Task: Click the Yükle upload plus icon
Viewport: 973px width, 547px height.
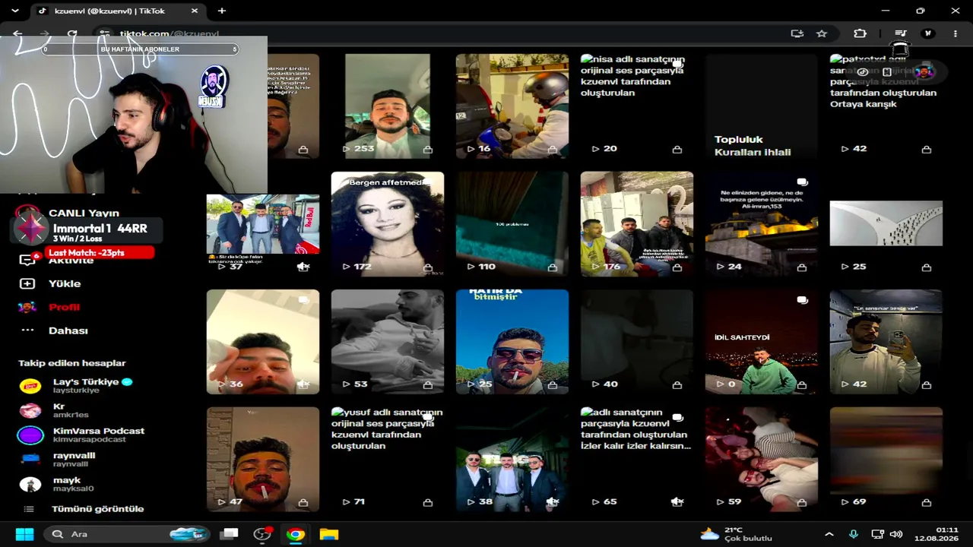Action: pos(27,283)
